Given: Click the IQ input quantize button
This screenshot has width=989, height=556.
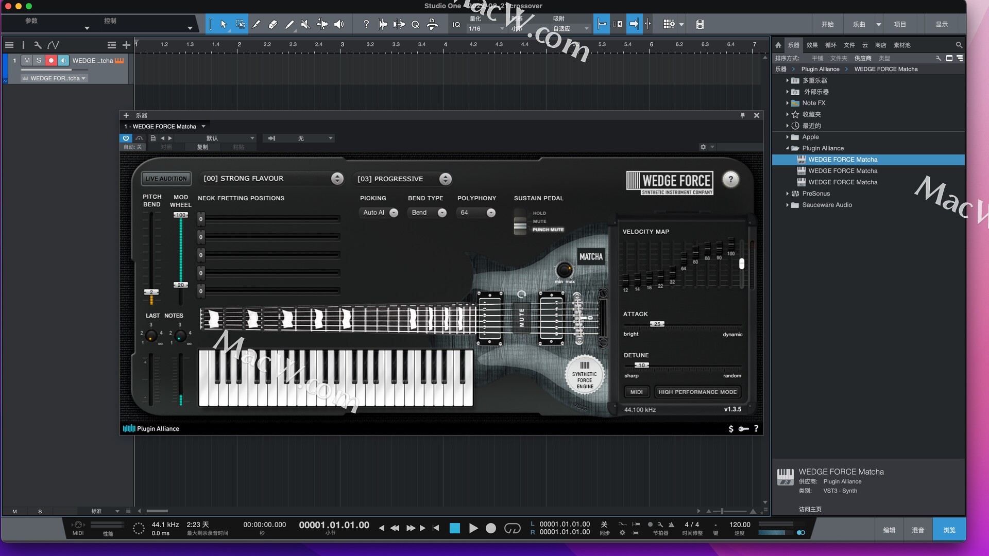Looking at the screenshot, I should pos(456,24).
